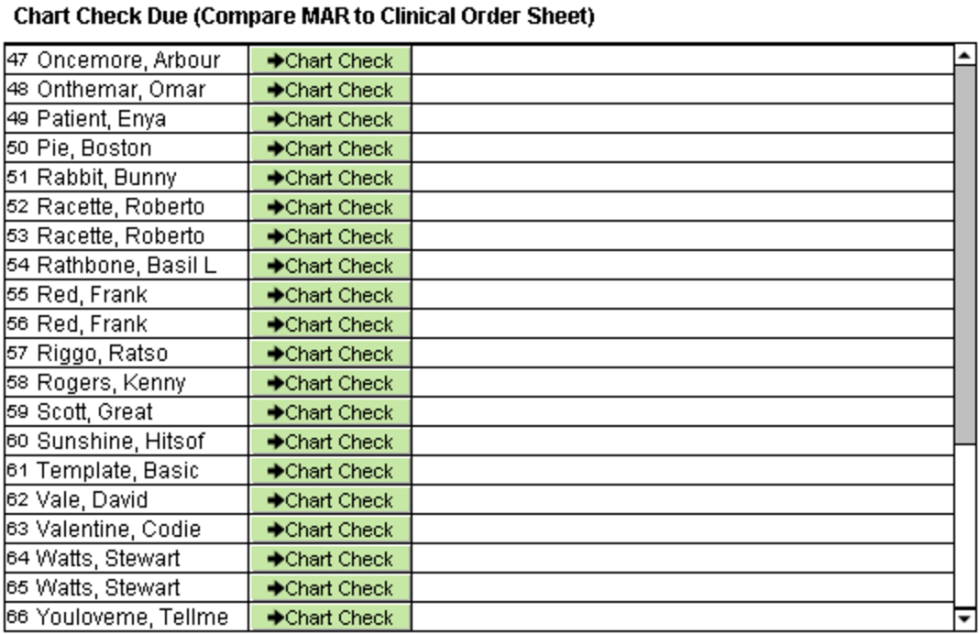
Task: Click the scroll up arrow of the list
Action: 965,55
